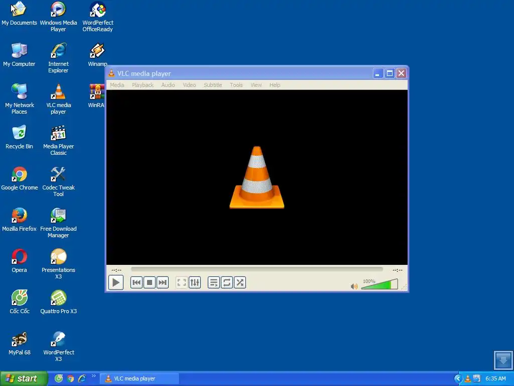Expand the quick launch overflow chevron
The image size is (514, 386).
click(x=94, y=376)
